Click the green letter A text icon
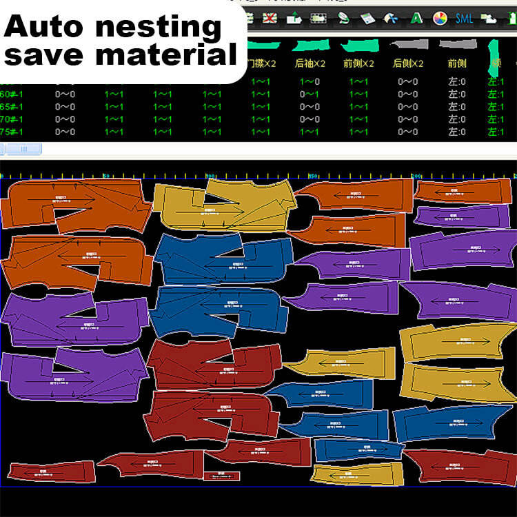Screen dimensions: 517x517 coord(416,18)
